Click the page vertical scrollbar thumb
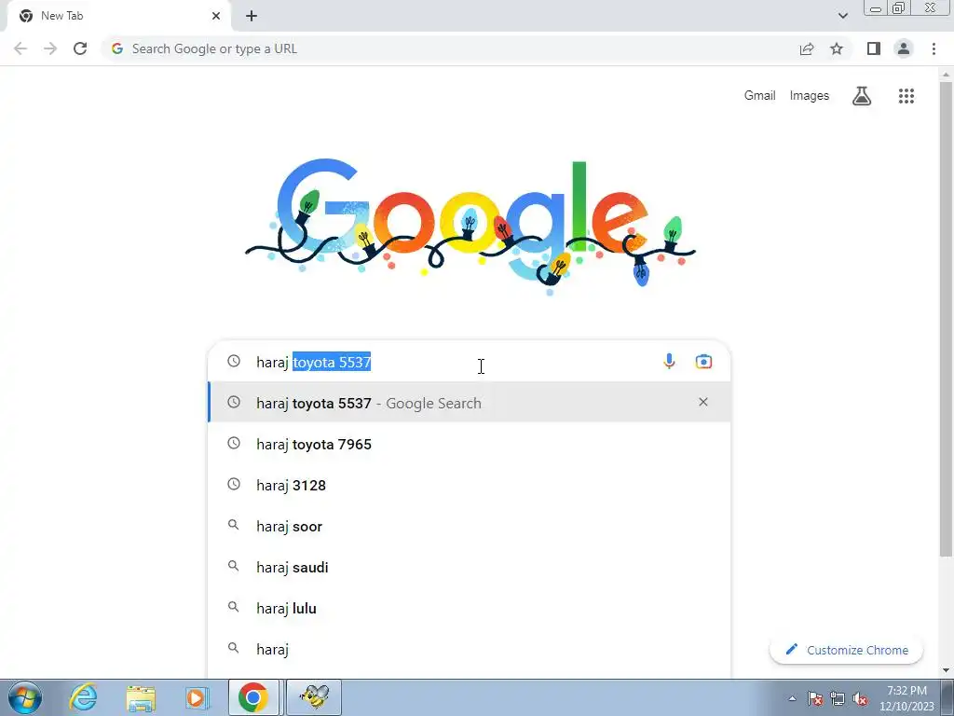Image resolution: width=954 pixels, height=716 pixels. tap(946, 319)
